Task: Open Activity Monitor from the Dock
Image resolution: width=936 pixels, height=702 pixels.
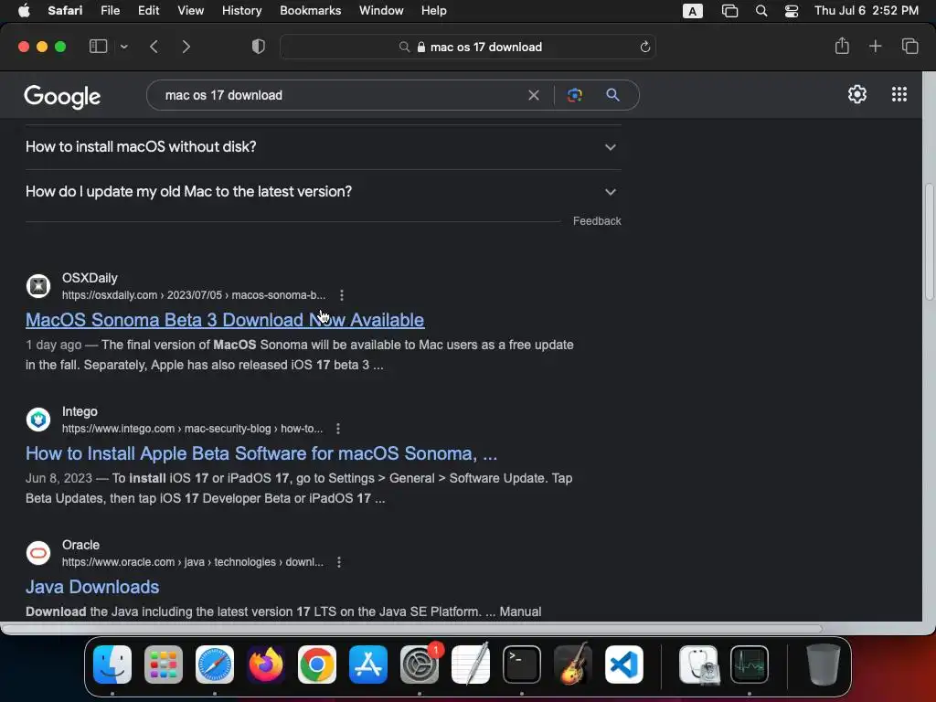Action: pos(750,665)
